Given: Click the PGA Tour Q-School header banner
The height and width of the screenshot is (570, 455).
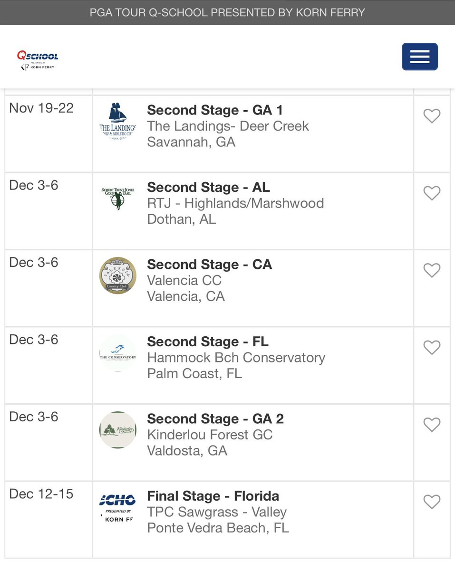Looking at the screenshot, I should click(x=227, y=12).
